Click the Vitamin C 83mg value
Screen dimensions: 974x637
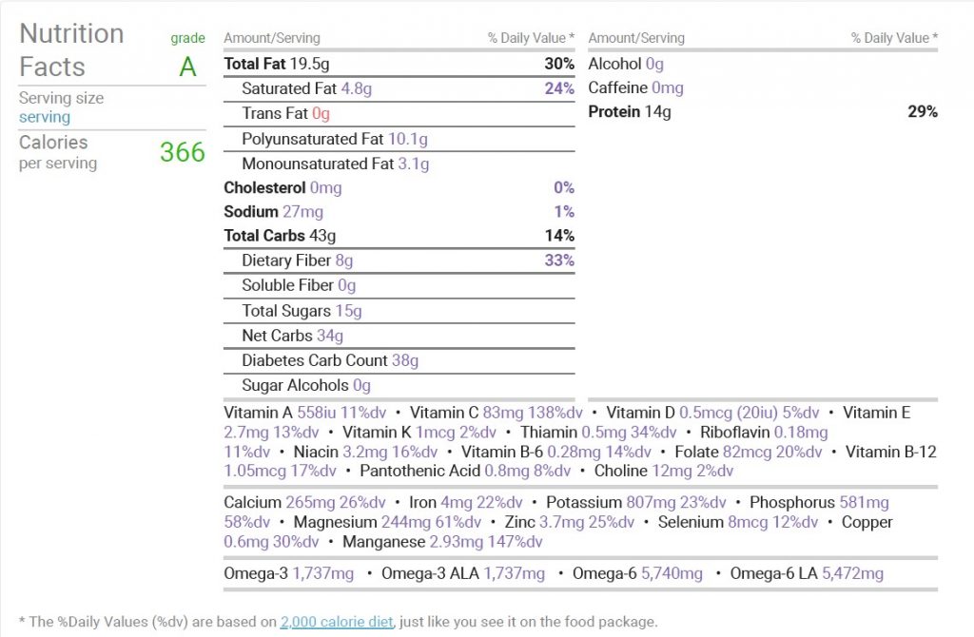coord(502,413)
